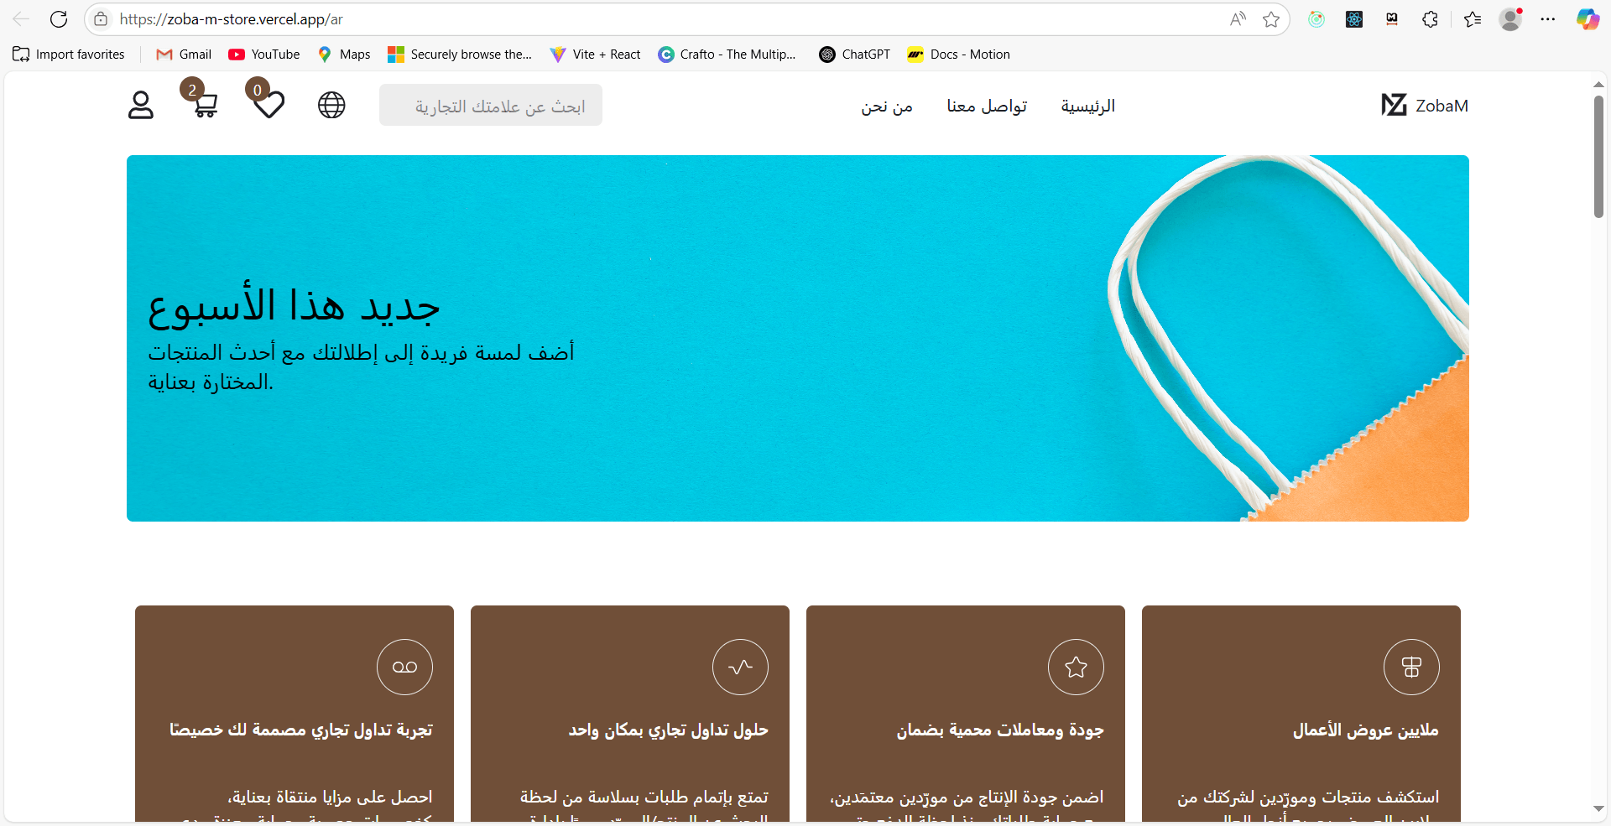Click the teal shopping bag hero banner
This screenshot has height=826, width=1611.
798,338
